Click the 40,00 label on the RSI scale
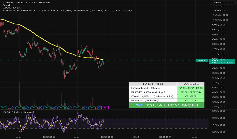 click(x=219, y=125)
